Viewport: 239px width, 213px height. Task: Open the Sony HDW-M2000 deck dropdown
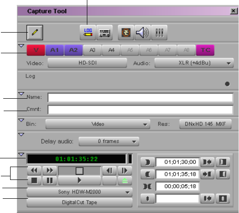(x=80, y=192)
